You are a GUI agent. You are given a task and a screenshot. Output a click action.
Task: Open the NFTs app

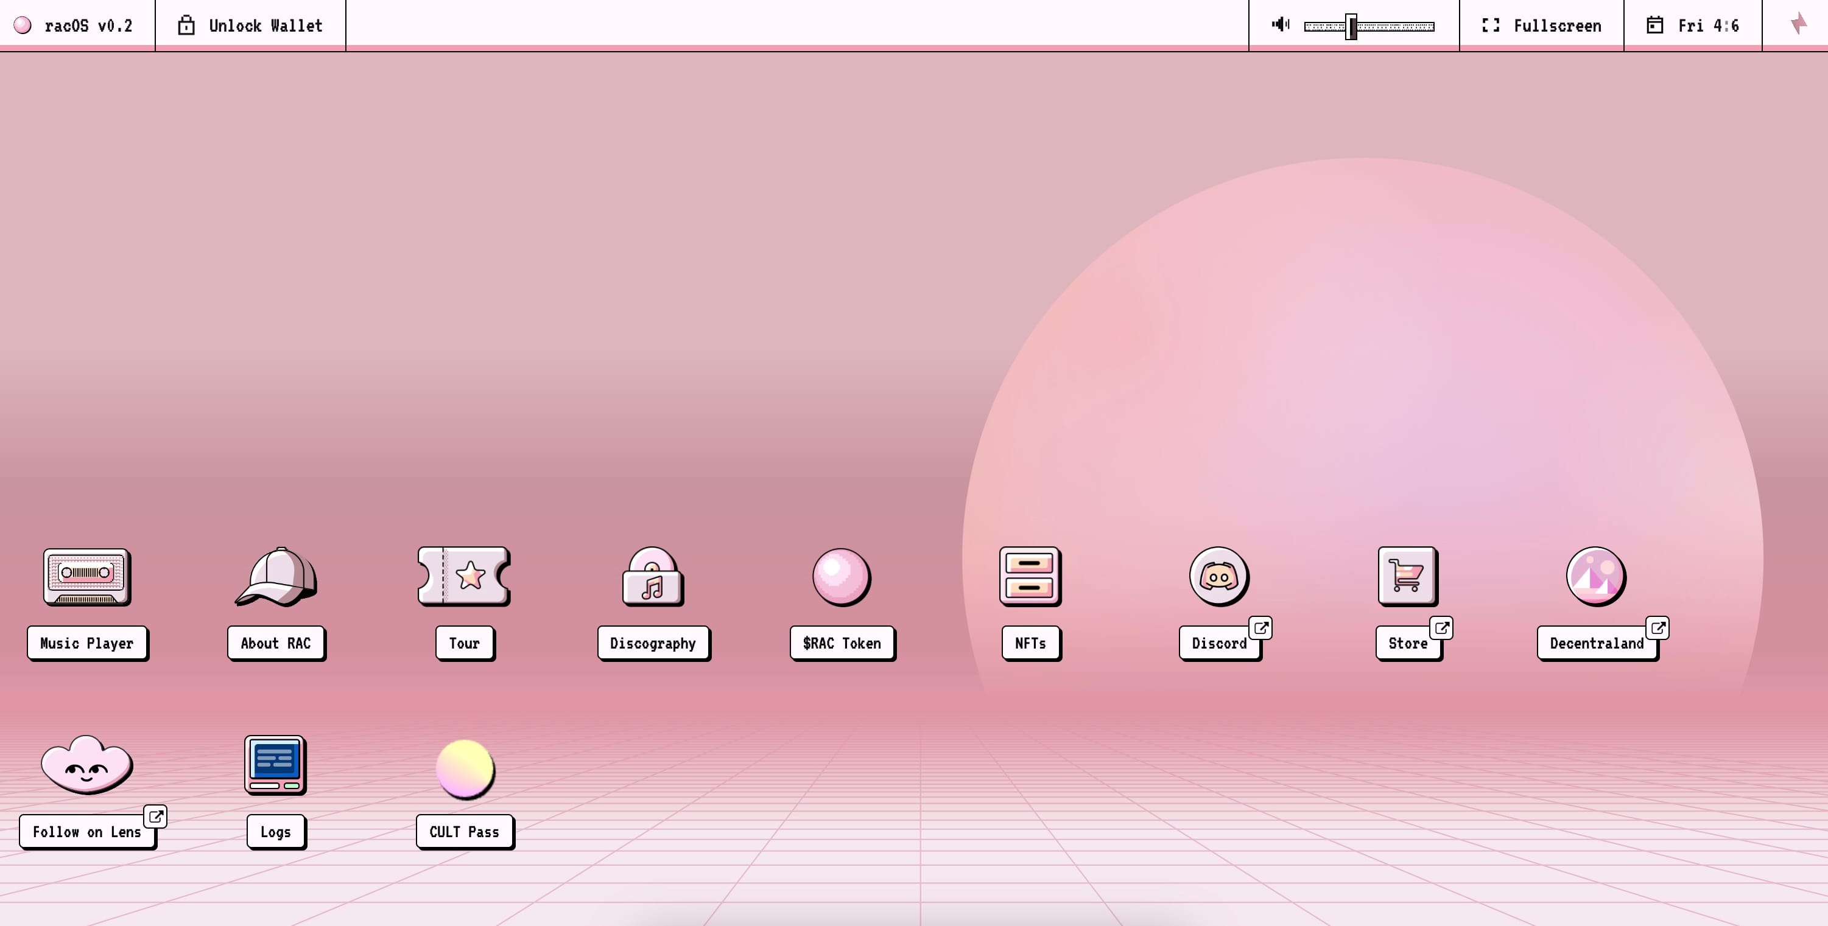pyautogui.click(x=1028, y=576)
